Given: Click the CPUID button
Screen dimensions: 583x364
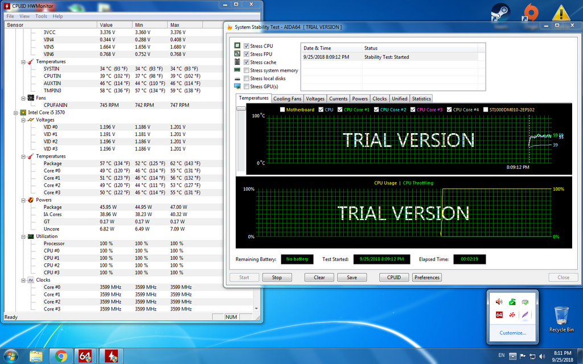Looking at the screenshot, I should pyautogui.click(x=394, y=278).
